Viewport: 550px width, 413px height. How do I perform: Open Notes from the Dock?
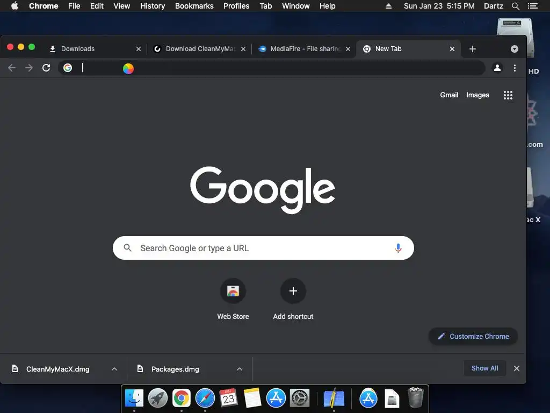252,398
